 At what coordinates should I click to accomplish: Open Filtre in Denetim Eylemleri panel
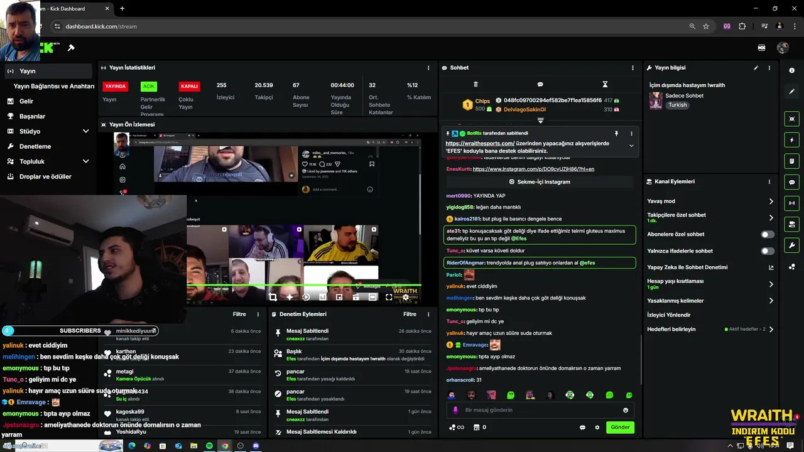410,314
